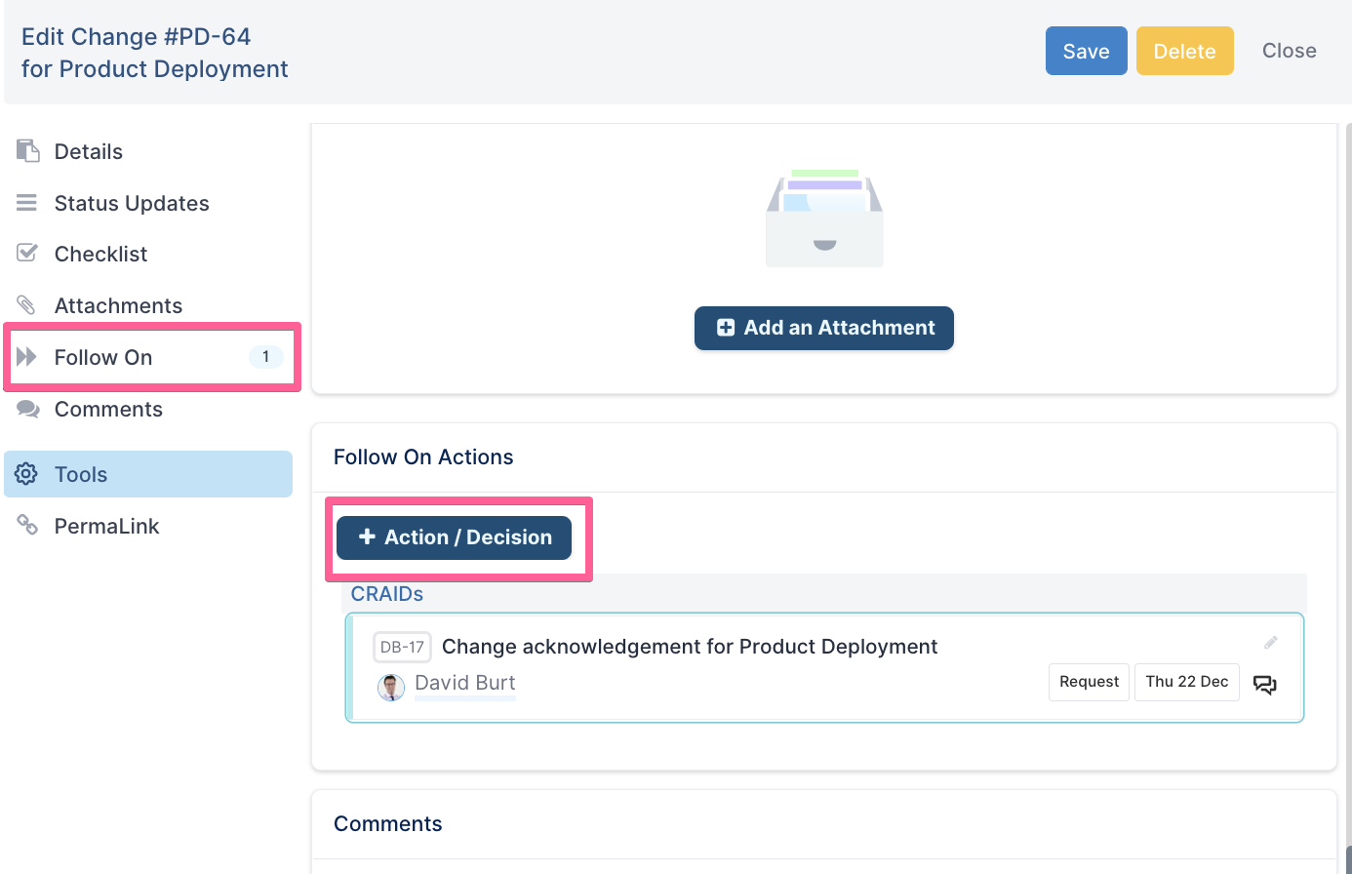1352x874 pixels.
Task: Open David Burt's profile link
Action: click(x=464, y=683)
